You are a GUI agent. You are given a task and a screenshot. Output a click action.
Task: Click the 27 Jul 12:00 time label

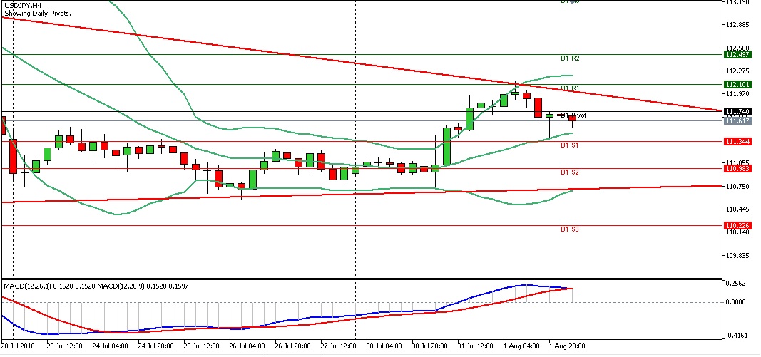[338, 346]
